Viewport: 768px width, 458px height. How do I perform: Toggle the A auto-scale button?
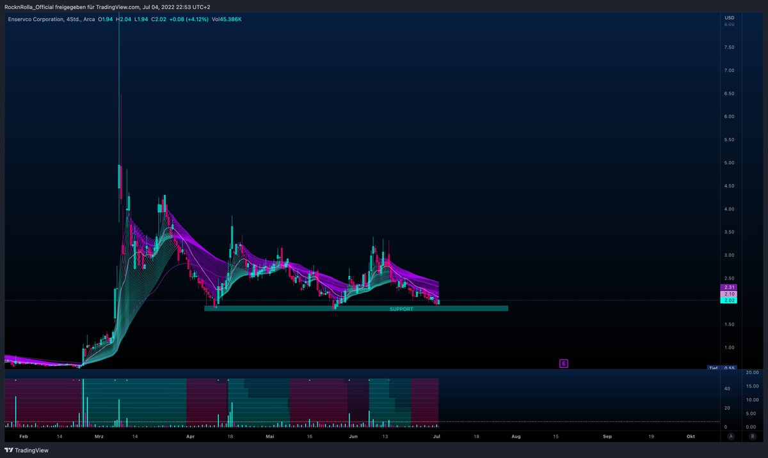pos(731,436)
